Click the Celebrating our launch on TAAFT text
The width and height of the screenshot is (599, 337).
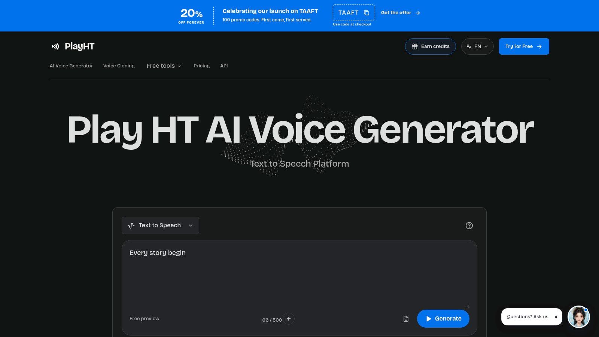click(270, 11)
